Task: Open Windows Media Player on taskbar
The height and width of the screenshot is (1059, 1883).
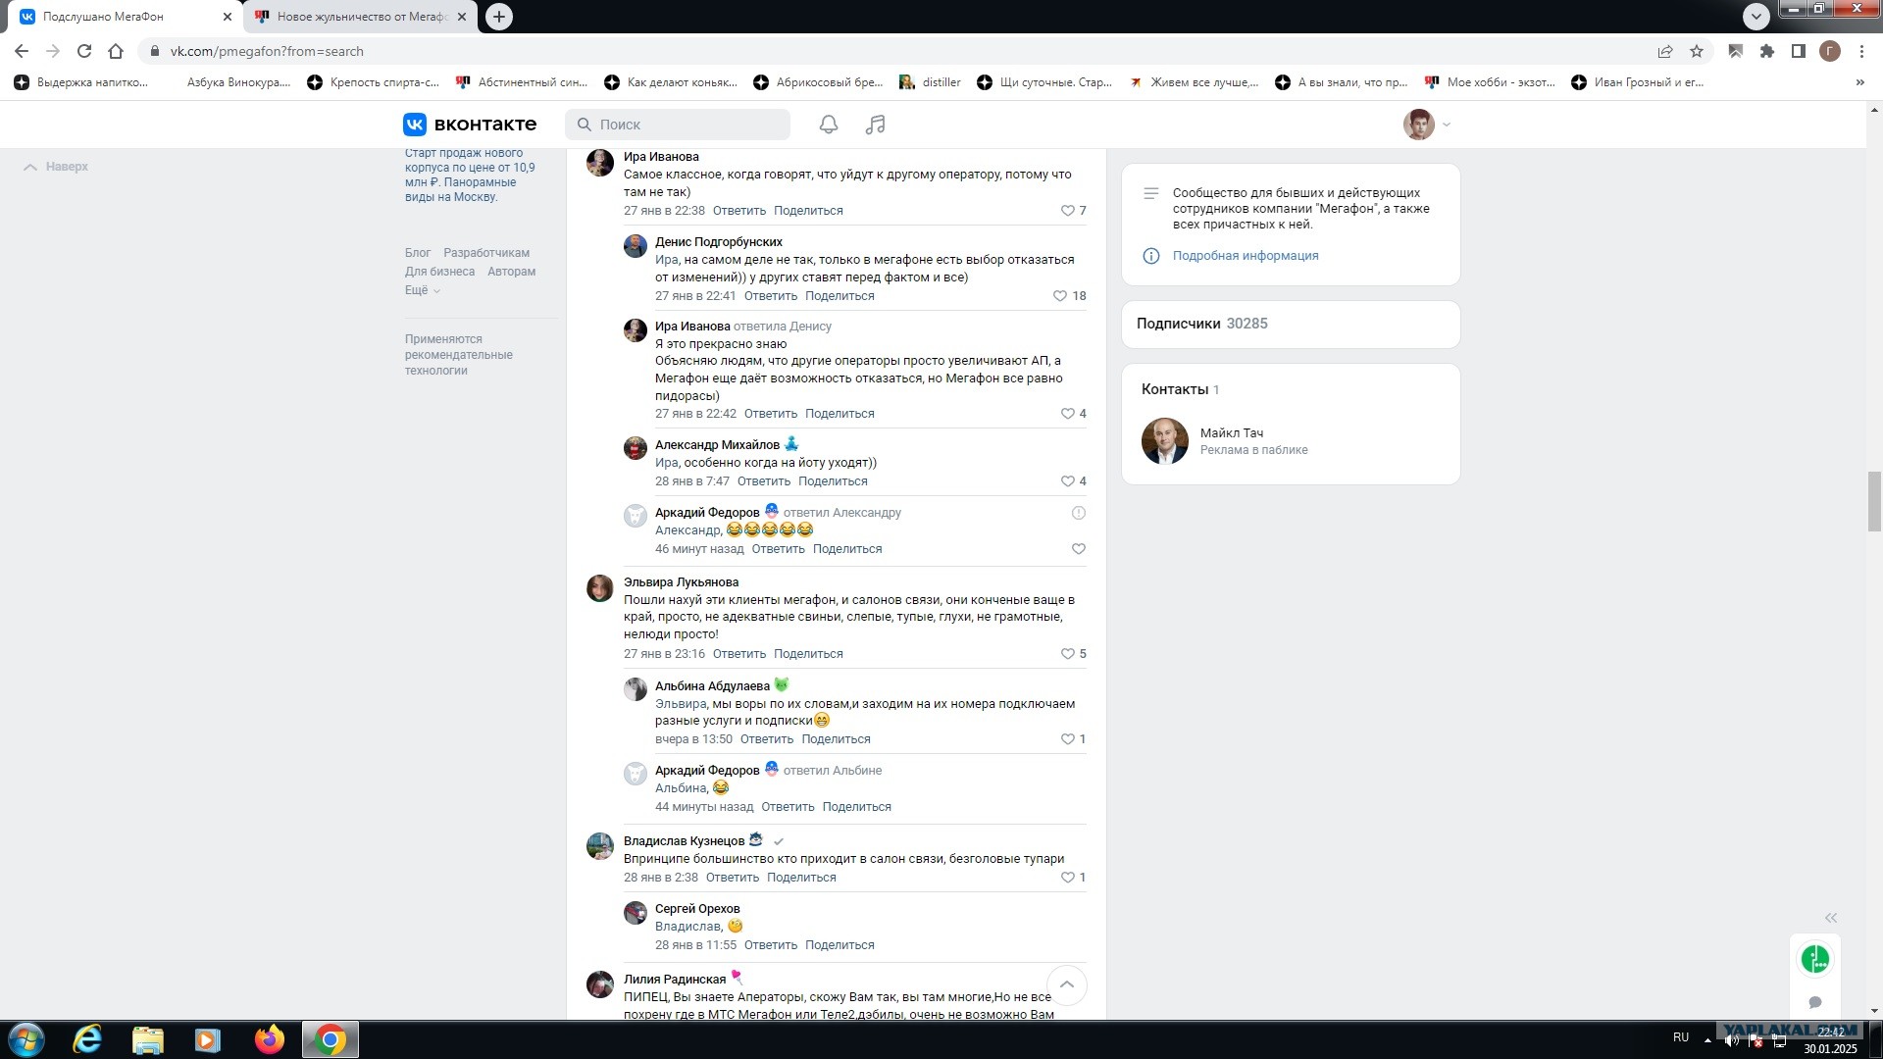Action: pyautogui.click(x=208, y=1039)
